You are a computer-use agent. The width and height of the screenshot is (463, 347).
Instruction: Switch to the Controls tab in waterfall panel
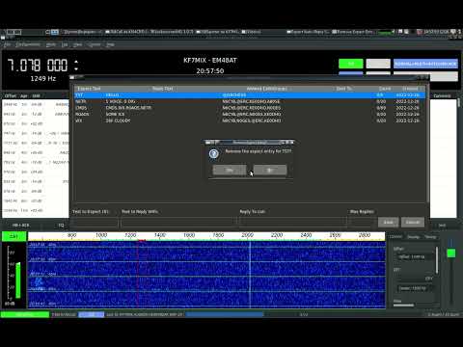pos(395,237)
